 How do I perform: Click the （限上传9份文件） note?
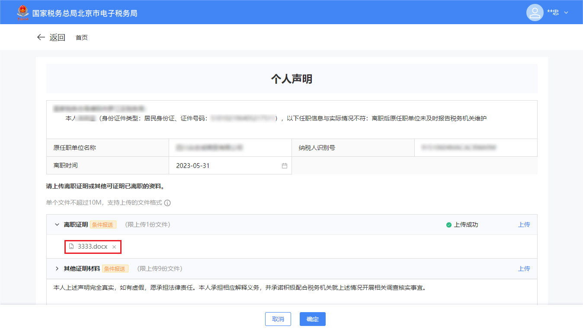click(x=159, y=269)
